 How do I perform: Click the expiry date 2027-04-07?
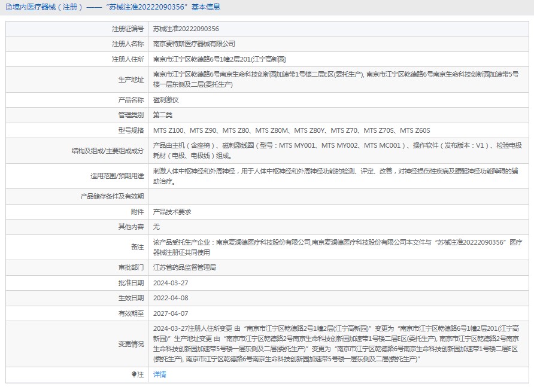coord(171,313)
